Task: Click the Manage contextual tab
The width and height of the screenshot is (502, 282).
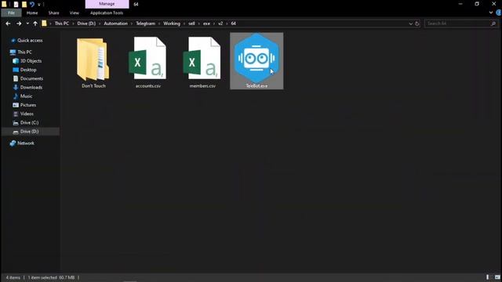Action: click(x=107, y=4)
